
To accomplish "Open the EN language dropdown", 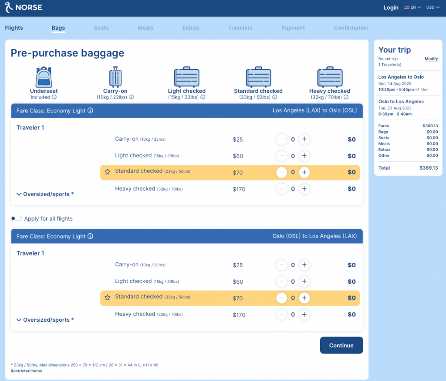I will coord(412,7).
